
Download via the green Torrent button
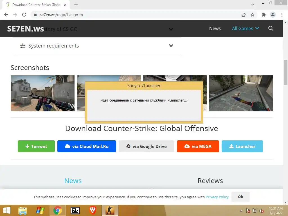click(36, 146)
